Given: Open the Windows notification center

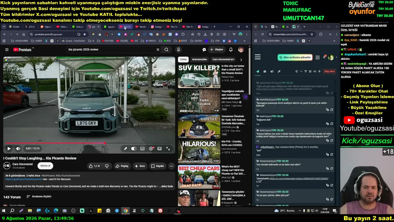Looking at the screenshot, I should [334, 211].
